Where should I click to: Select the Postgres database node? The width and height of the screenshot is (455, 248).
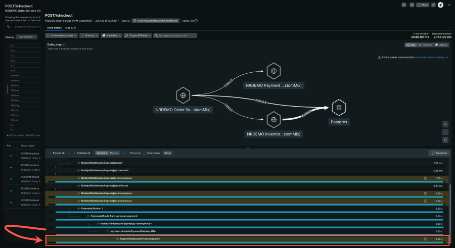[339, 108]
